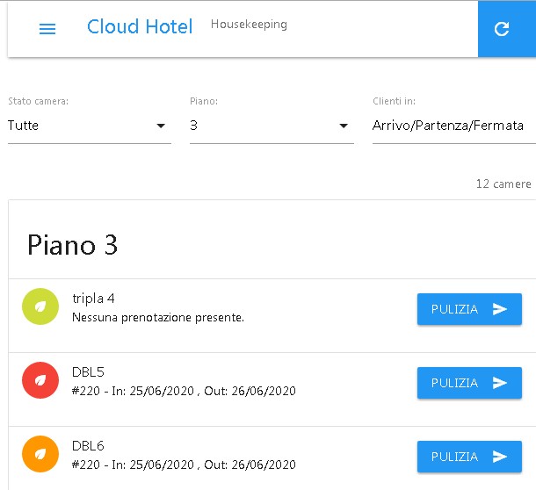Select the tripla 4 room name

pos(93,299)
